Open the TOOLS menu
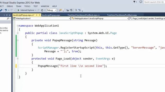165x92 pixels. (27, 6)
